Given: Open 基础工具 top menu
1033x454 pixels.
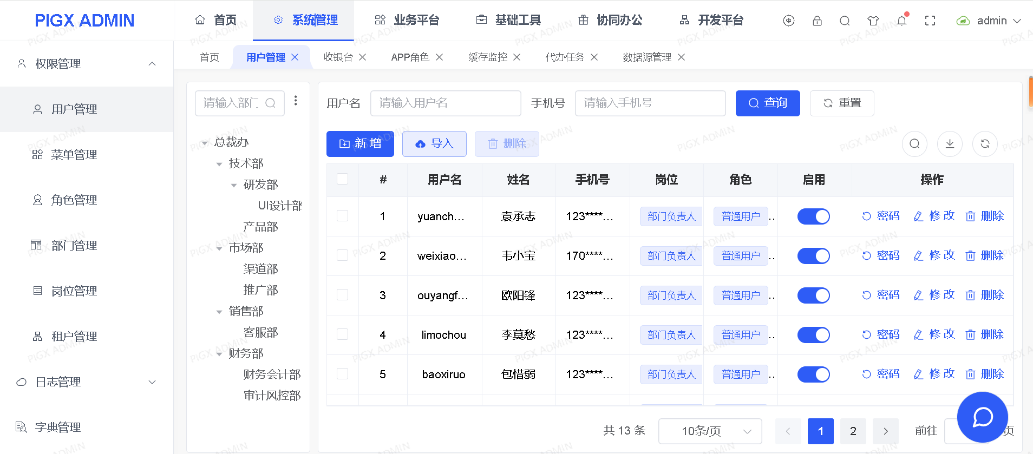Looking at the screenshot, I should (508, 21).
